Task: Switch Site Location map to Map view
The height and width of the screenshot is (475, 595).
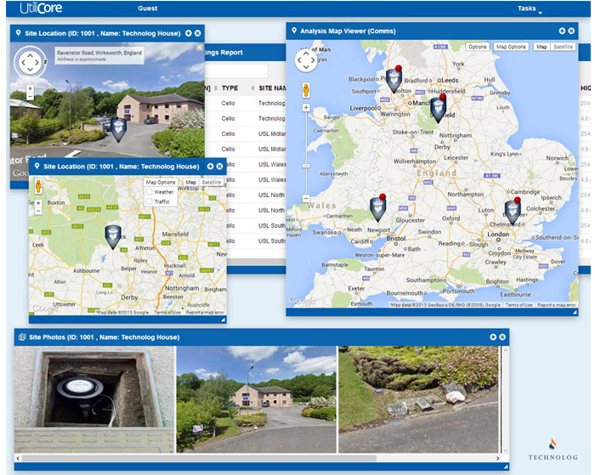Action: click(x=191, y=182)
